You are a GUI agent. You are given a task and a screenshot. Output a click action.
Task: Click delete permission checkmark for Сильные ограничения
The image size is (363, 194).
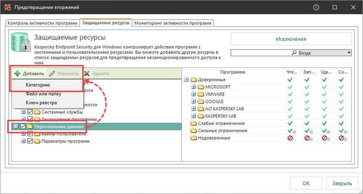coord(324,130)
